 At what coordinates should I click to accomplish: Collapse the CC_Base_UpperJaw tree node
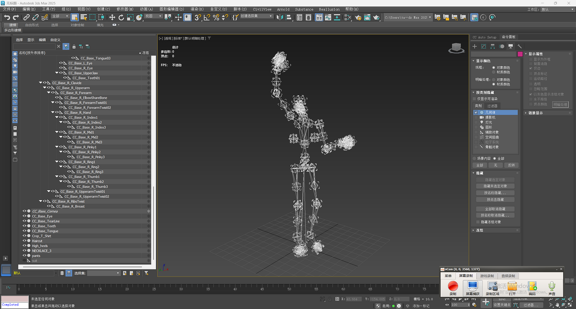57,73
